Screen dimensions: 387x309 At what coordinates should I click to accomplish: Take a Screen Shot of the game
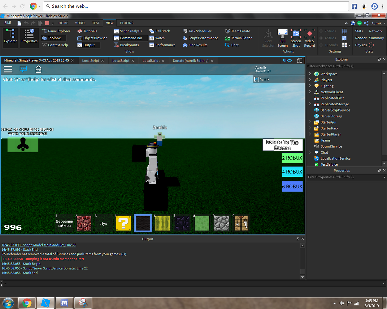(x=296, y=37)
